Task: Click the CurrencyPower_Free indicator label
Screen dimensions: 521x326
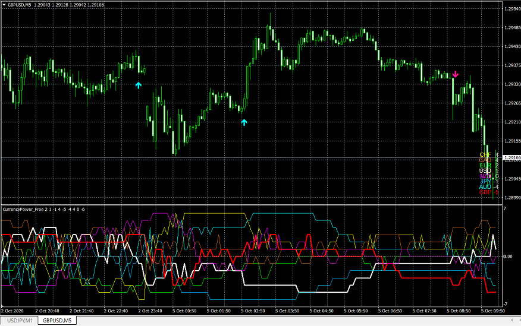Action: coord(43,209)
